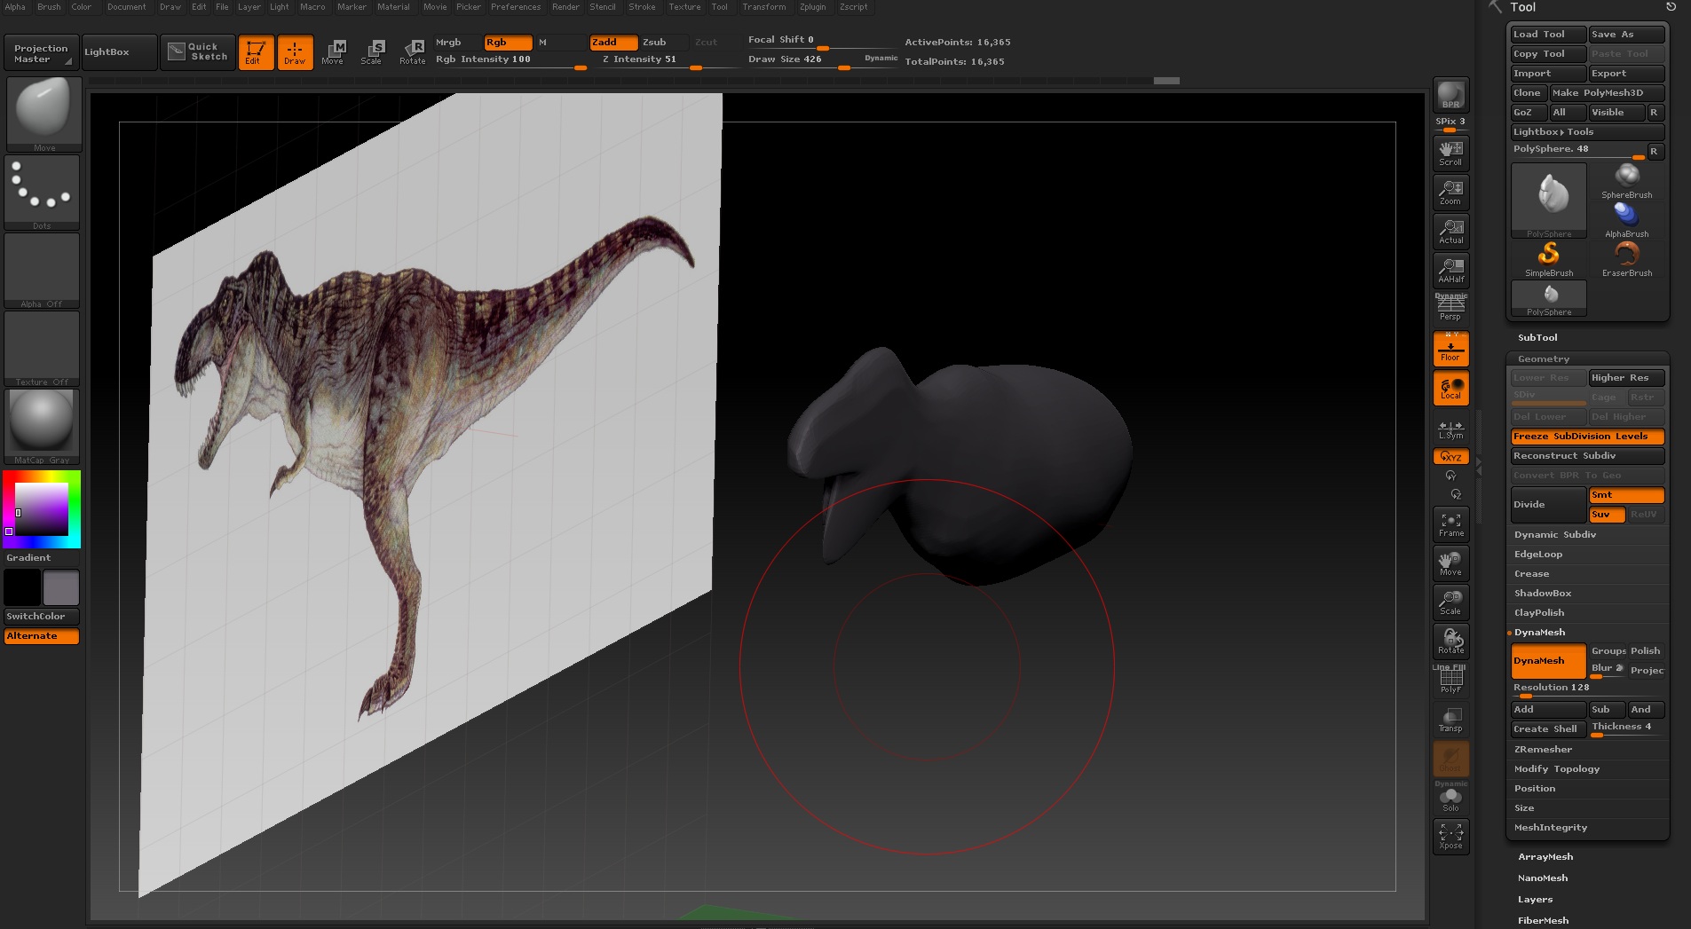Image resolution: width=1691 pixels, height=929 pixels.
Task: Toggle PolyF polyframe display
Action: click(x=1450, y=681)
